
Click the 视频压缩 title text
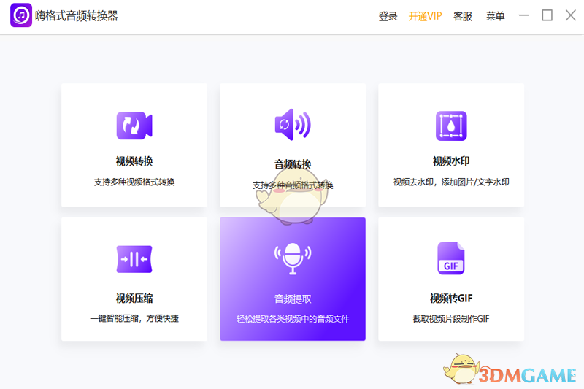point(134,299)
